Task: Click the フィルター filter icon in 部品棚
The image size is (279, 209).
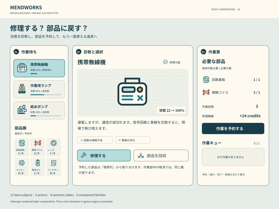Action: click(54, 163)
